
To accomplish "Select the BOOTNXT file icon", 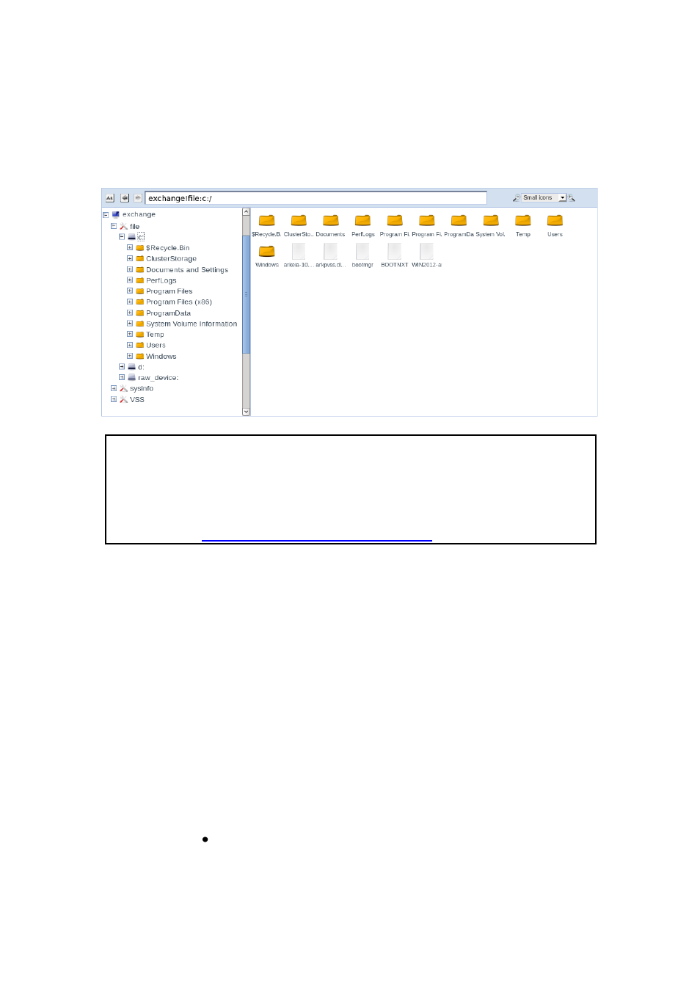I will (x=395, y=252).
